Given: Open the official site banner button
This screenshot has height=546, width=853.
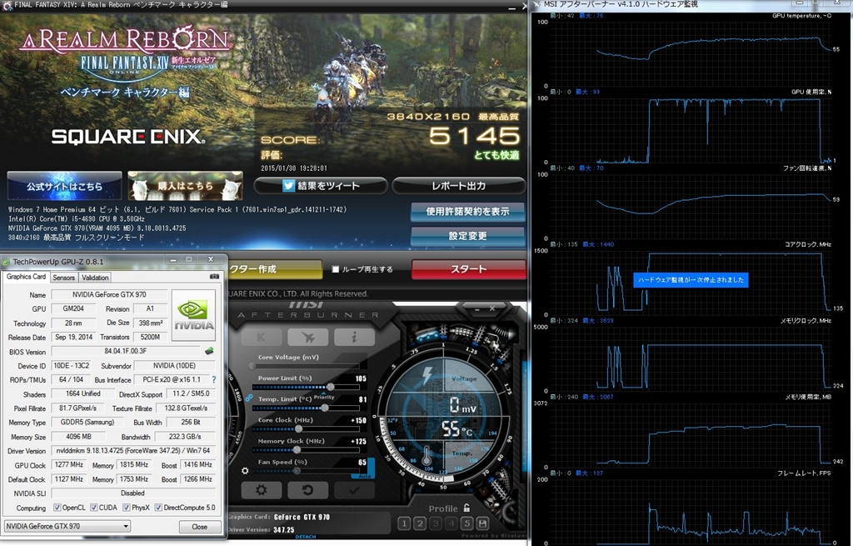Looking at the screenshot, I should point(64,186).
